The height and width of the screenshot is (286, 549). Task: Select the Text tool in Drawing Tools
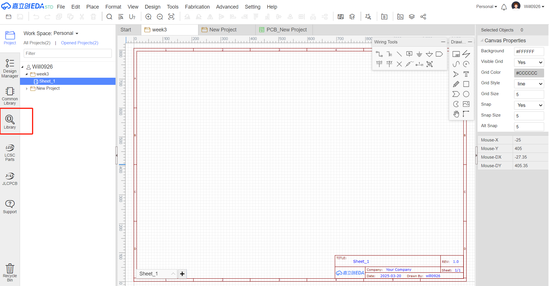466,74
